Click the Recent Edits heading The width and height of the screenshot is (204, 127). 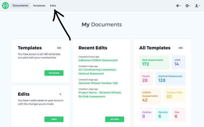(x=93, y=48)
